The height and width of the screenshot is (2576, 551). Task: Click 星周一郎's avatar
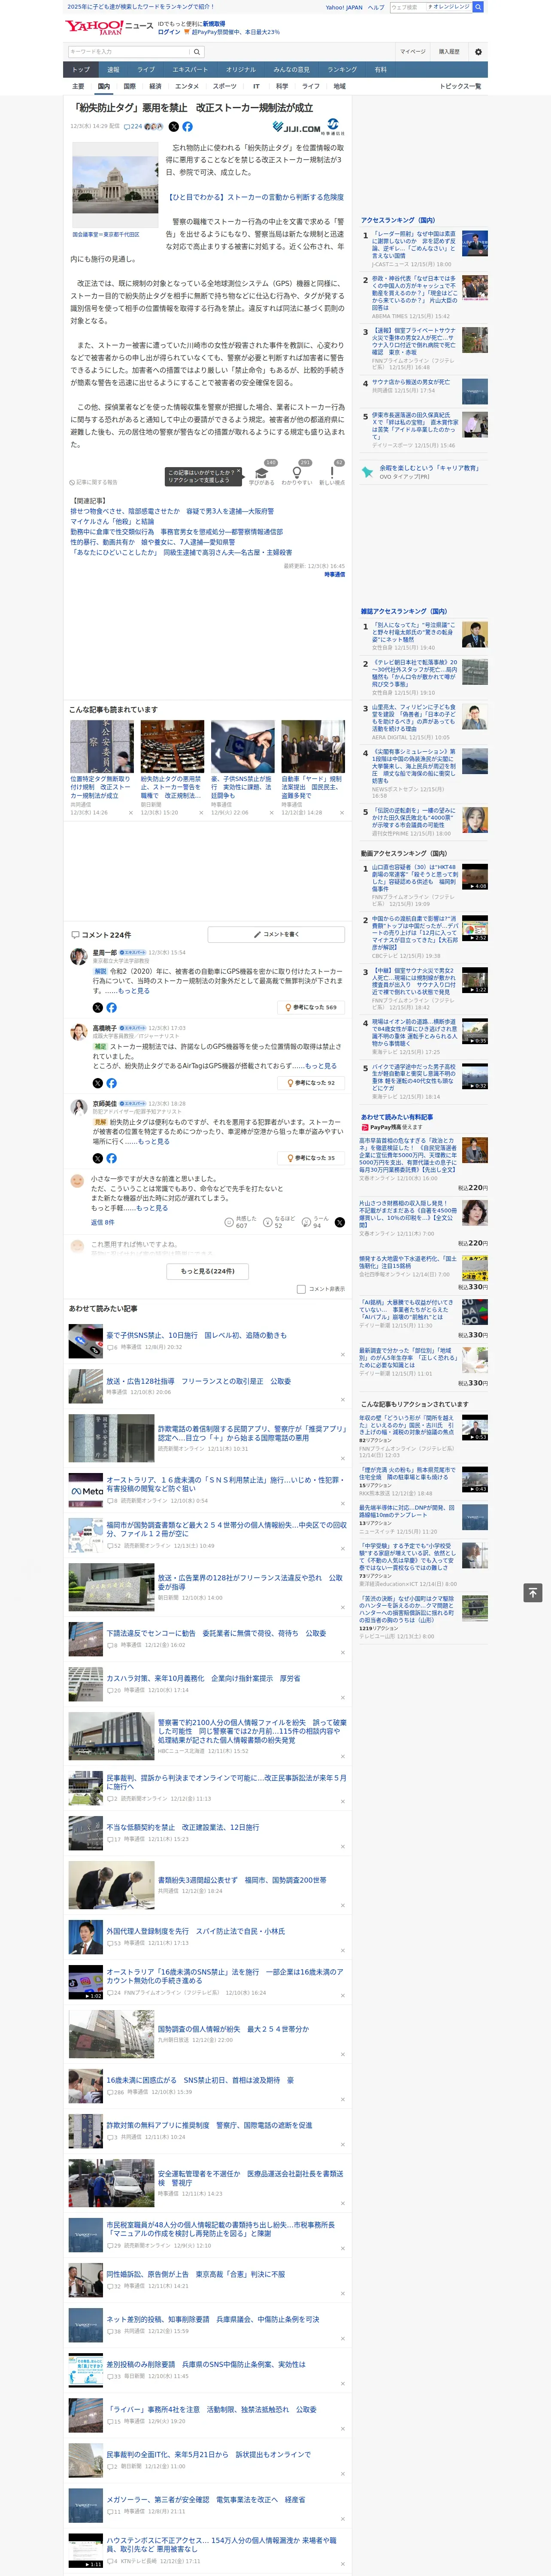(x=78, y=957)
